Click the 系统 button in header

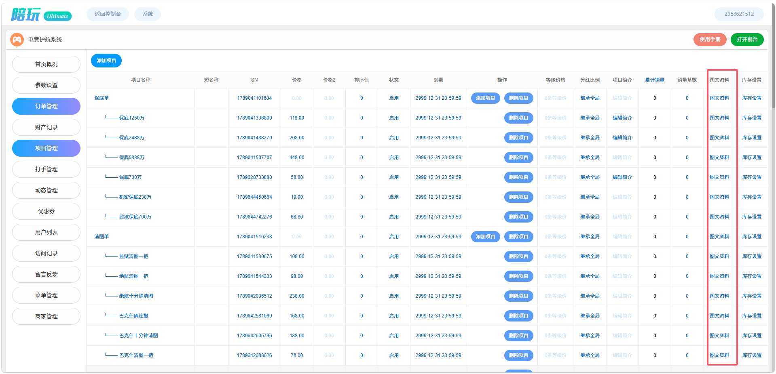[x=148, y=14]
